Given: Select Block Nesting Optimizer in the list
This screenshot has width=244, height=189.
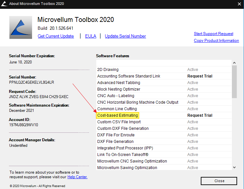Looking at the screenshot, I should coord(164,89).
